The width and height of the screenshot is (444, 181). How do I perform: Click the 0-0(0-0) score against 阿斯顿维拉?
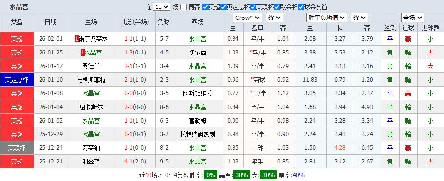(x=135, y=93)
